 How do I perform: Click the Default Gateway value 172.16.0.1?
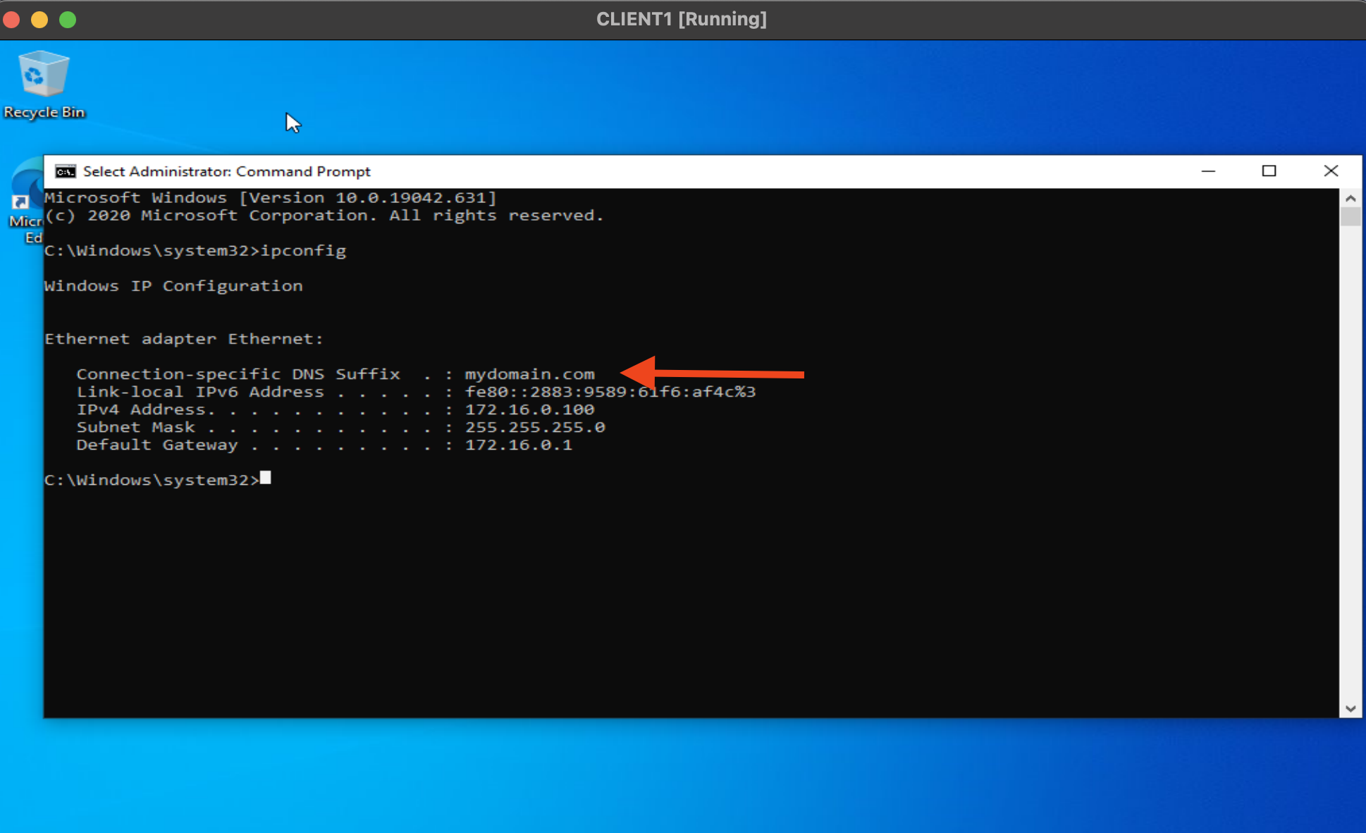point(518,445)
